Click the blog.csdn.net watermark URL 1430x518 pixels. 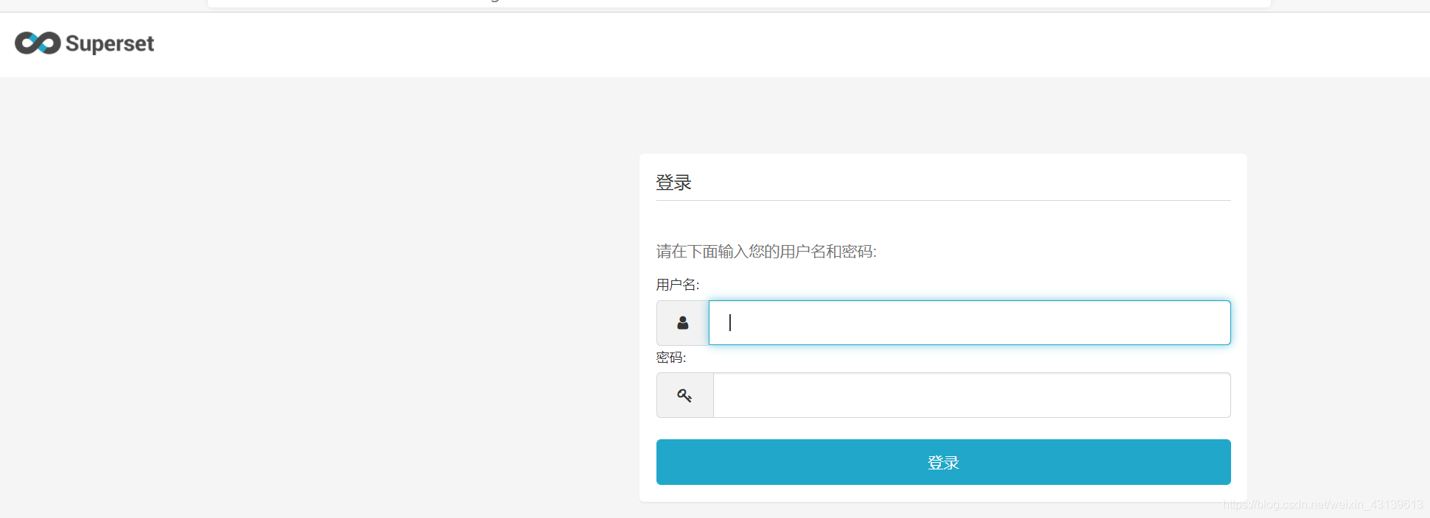[1322, 505]
